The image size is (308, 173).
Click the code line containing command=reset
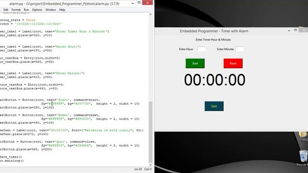click(x=50, y=115)
